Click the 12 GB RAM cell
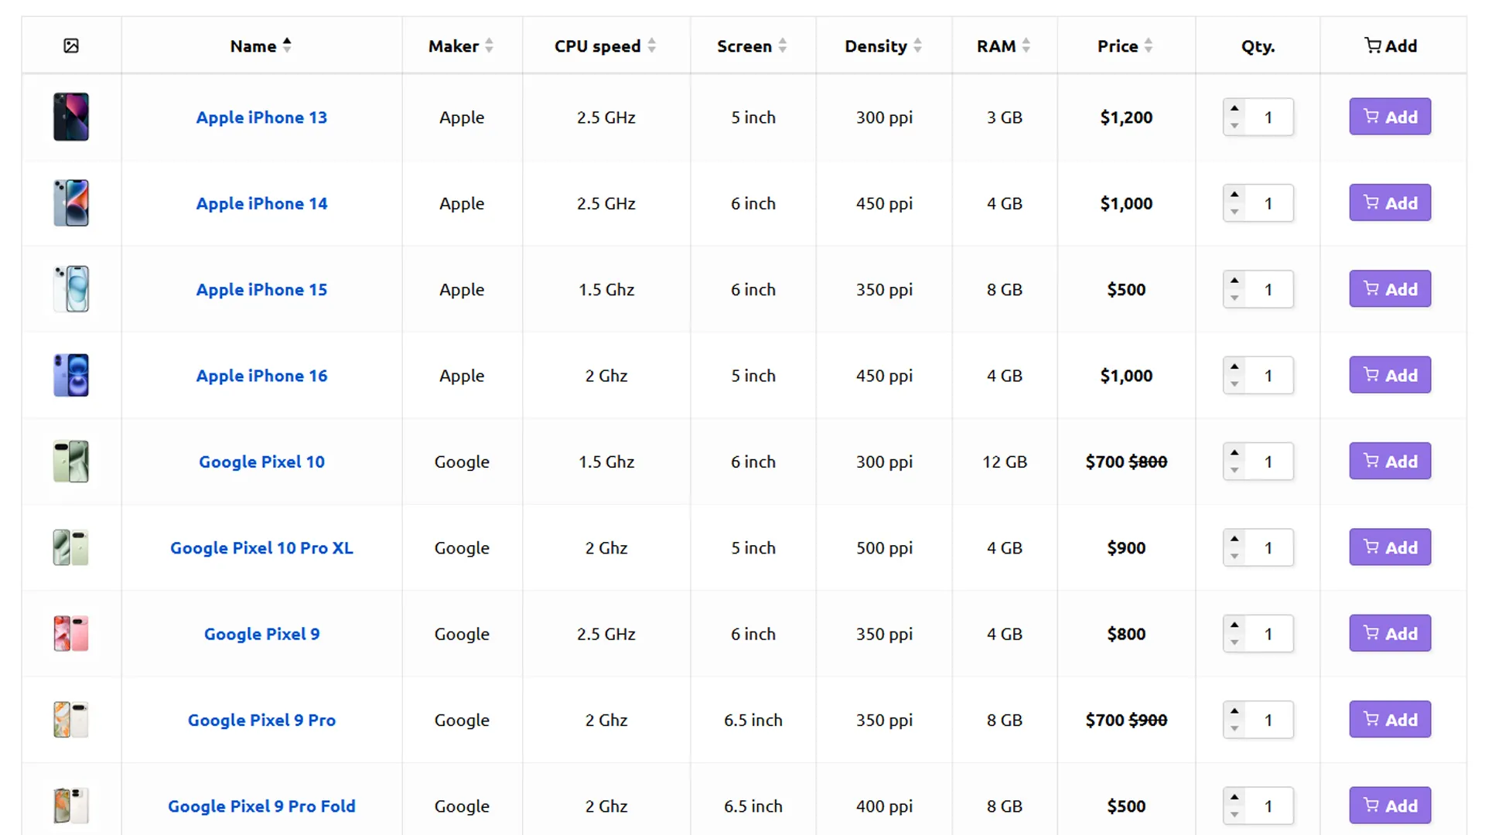Screen dimensions: 1485x835 (x=1005, y=462)
